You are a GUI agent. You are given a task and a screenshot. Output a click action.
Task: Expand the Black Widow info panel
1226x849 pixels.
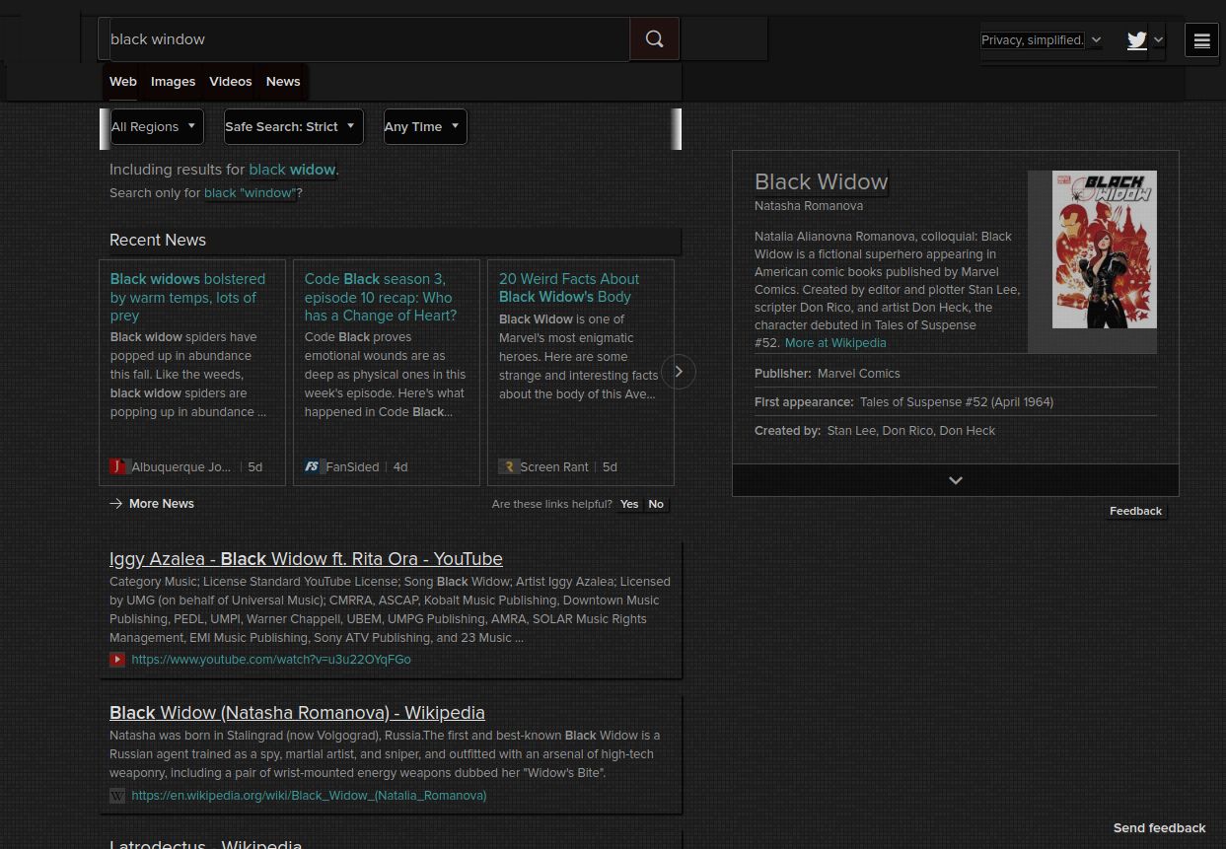click(x=955, y=480)
